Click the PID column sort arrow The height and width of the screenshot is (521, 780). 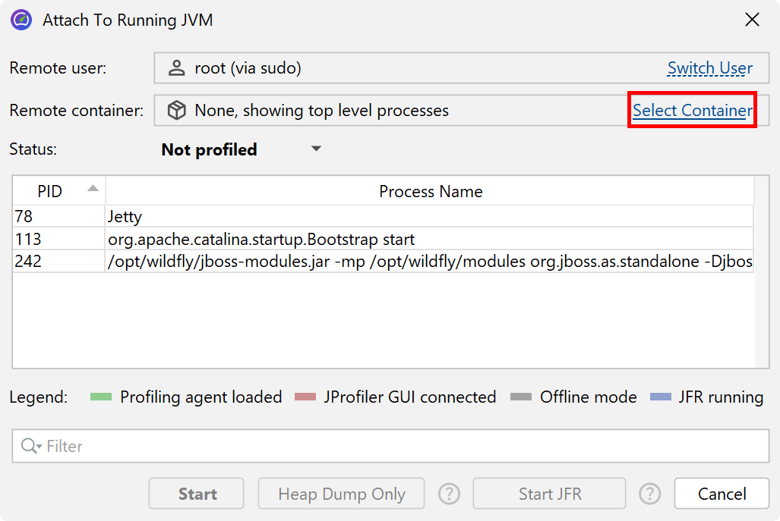(93, 189)
